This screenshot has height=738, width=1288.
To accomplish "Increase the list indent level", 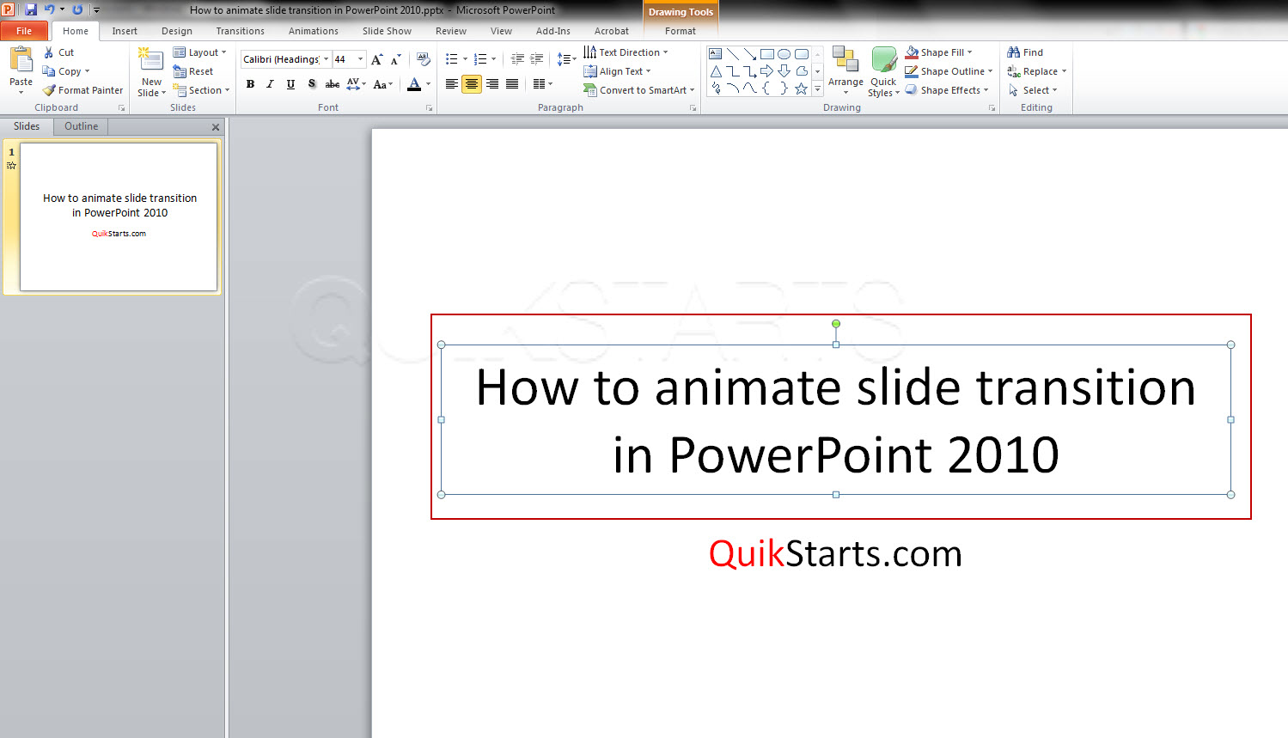I will (537, 59).
